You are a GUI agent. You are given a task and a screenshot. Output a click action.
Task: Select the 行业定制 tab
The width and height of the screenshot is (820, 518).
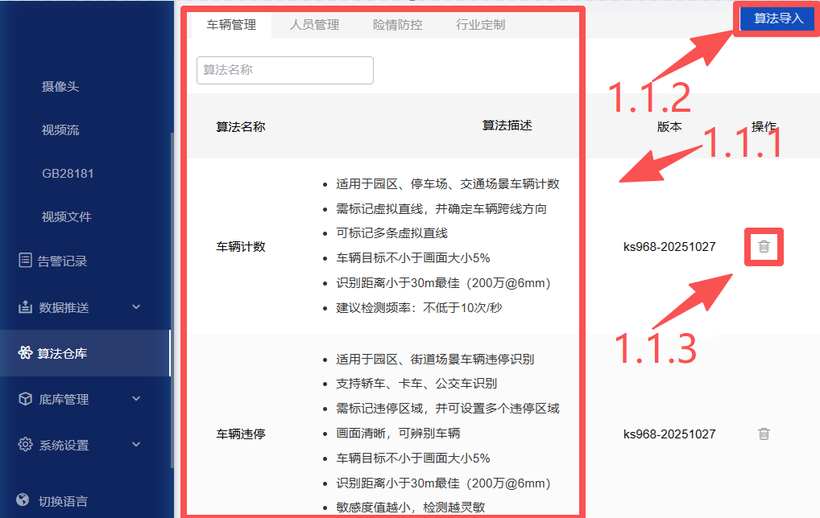480,25
